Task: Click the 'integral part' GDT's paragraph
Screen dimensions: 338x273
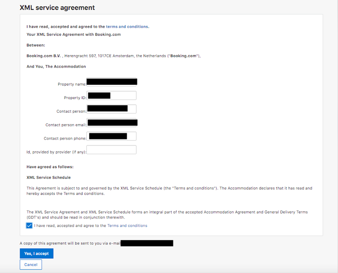Action: click(167, 215)
